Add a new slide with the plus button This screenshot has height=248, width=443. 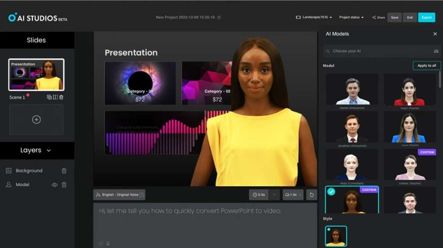(36, 120)
